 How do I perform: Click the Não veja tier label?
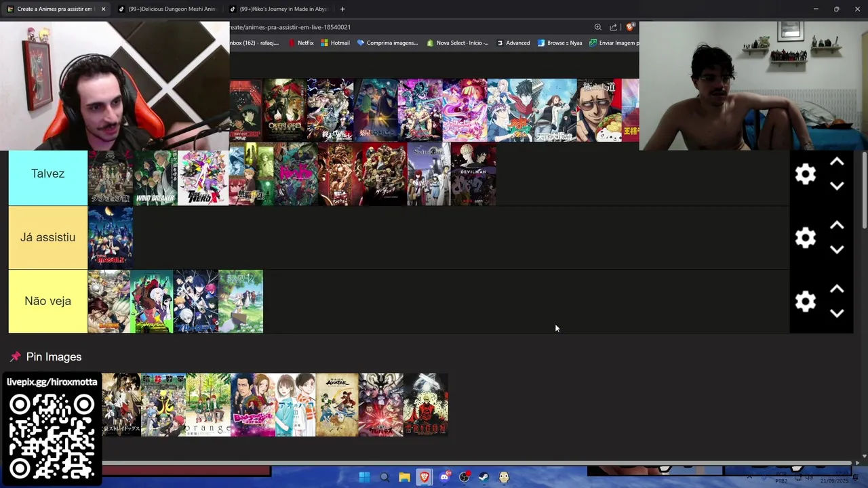(47, 301)
